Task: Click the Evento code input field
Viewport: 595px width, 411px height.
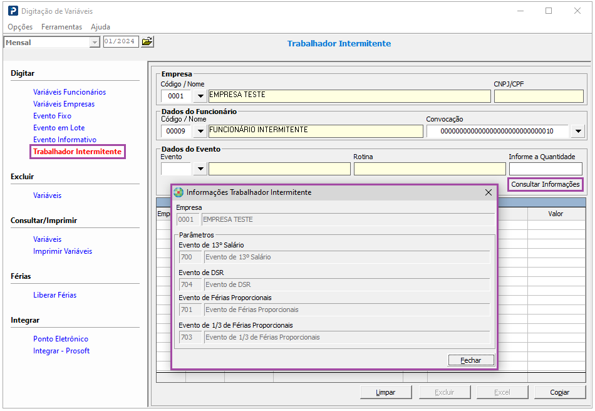Action: point(176,169)
